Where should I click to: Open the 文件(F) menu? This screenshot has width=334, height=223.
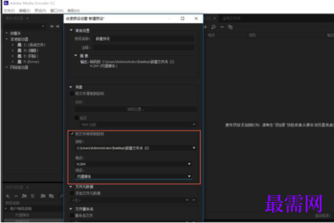(9, 11)
